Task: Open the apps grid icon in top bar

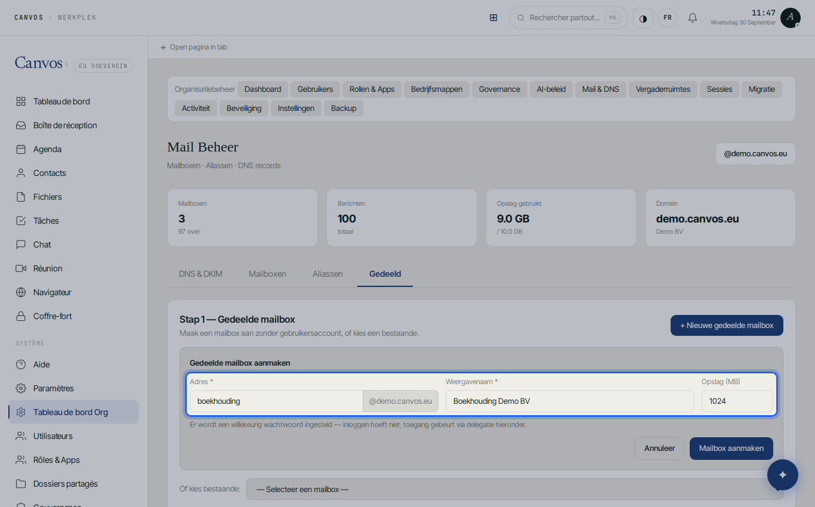Action: 493,18
